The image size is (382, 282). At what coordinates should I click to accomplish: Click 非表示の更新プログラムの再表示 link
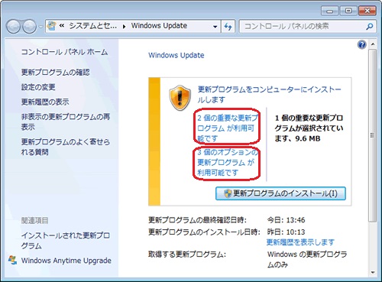tap(66, 122)
